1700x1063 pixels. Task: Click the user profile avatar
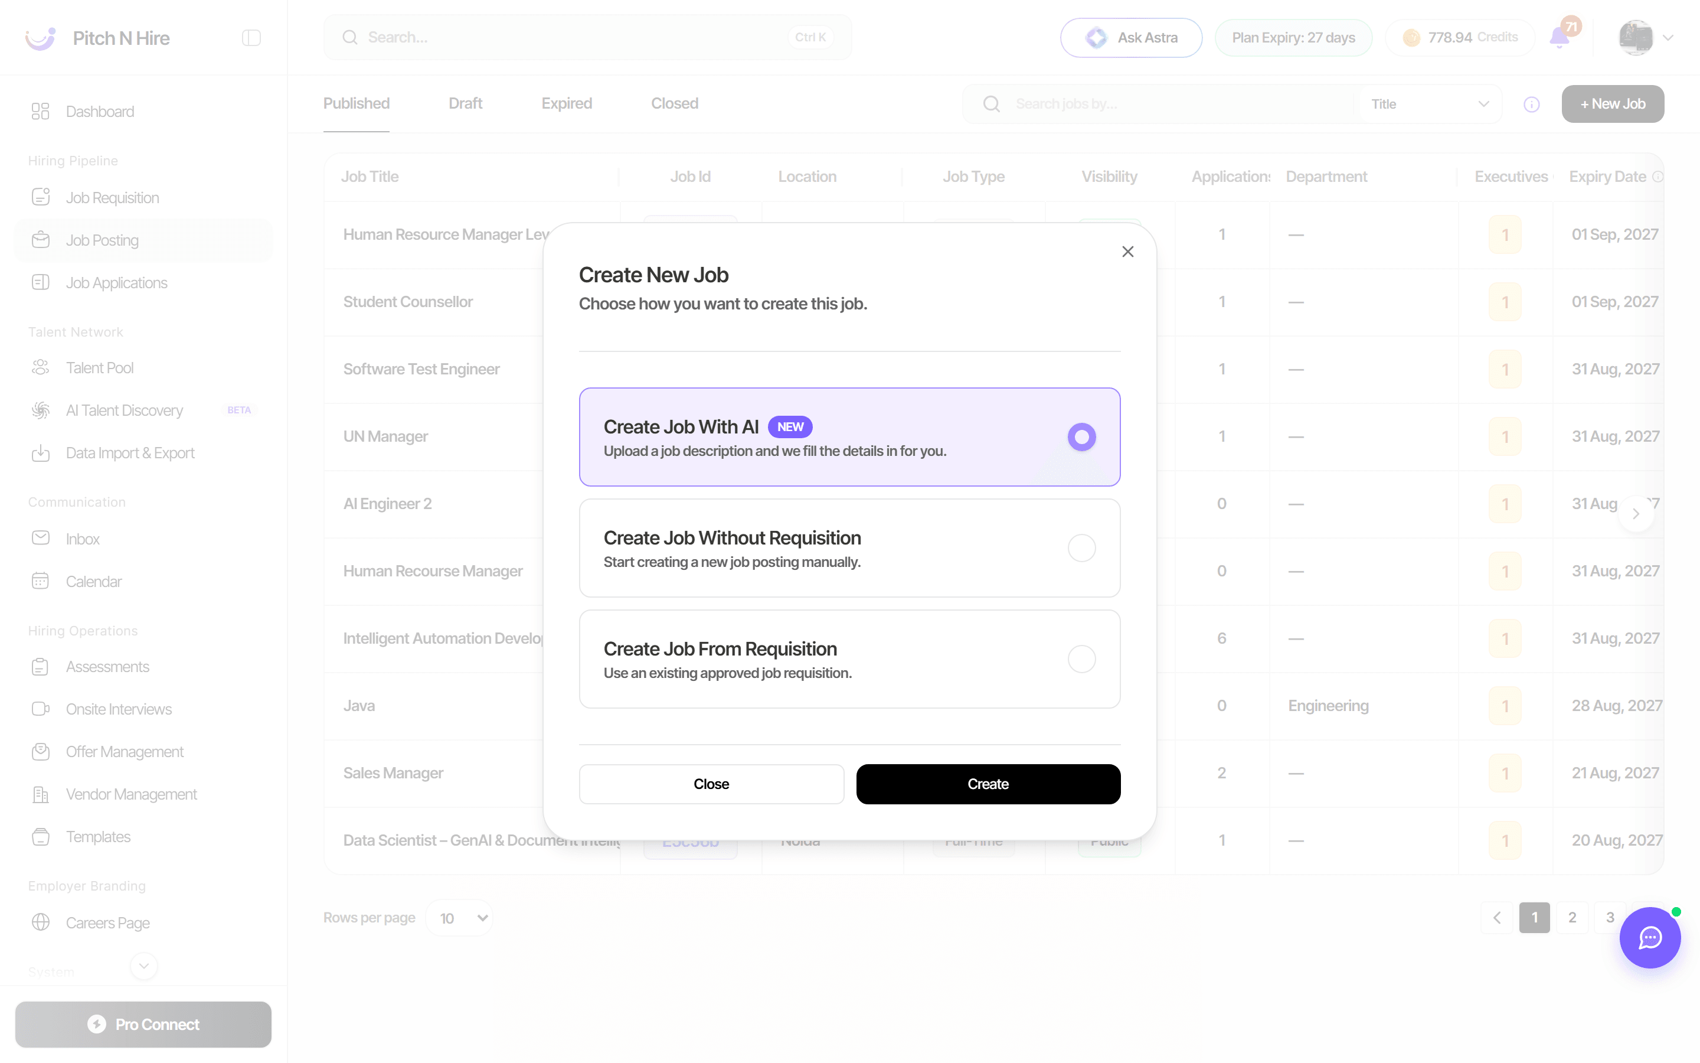[x=1636, y=38]
